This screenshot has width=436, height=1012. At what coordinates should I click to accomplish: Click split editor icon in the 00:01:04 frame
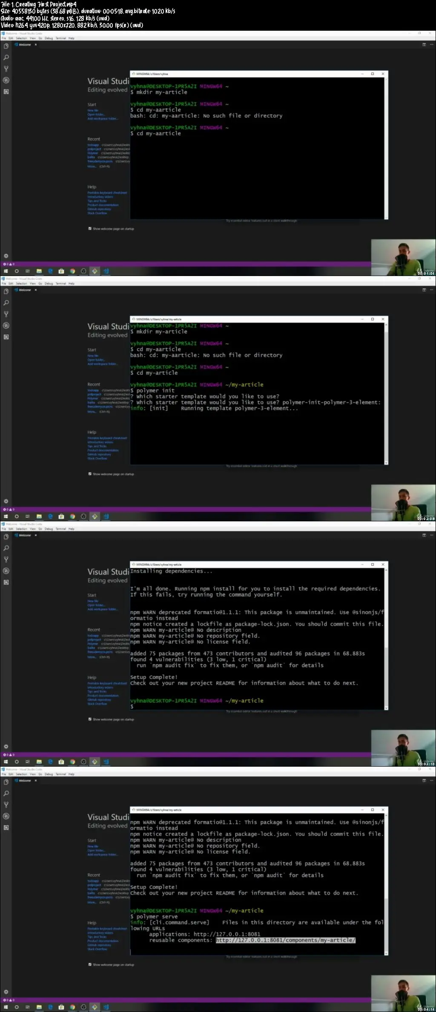click(424, 44)
